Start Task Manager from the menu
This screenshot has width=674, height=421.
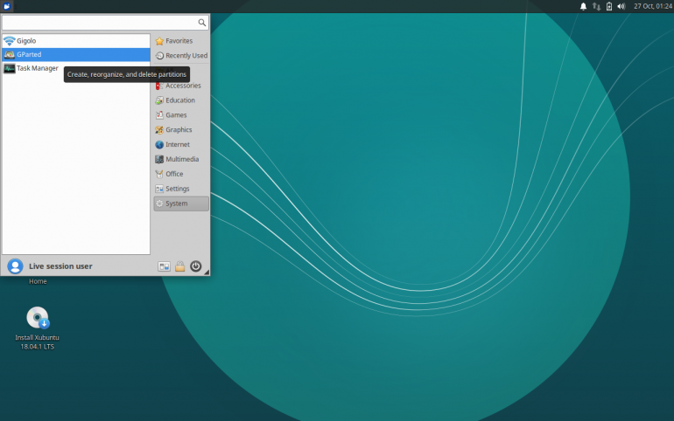tap(37, 68)
